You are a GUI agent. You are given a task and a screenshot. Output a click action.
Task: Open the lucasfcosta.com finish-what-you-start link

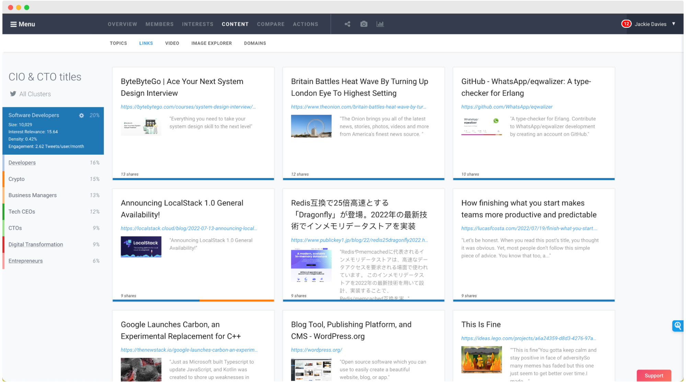[x=529, y=228]
